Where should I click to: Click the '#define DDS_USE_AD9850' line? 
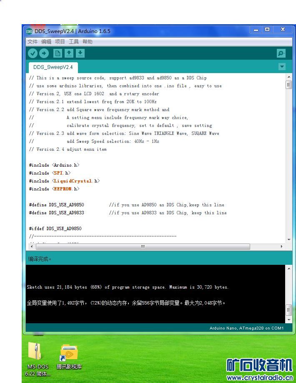click(56, 205)
